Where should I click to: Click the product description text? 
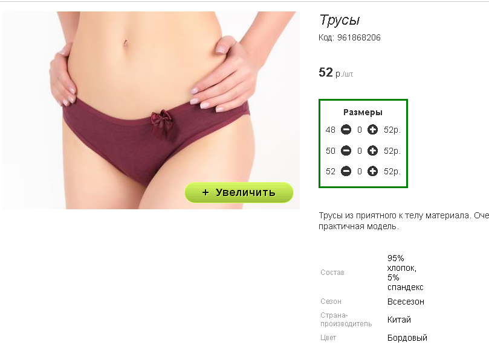[404, 221]
